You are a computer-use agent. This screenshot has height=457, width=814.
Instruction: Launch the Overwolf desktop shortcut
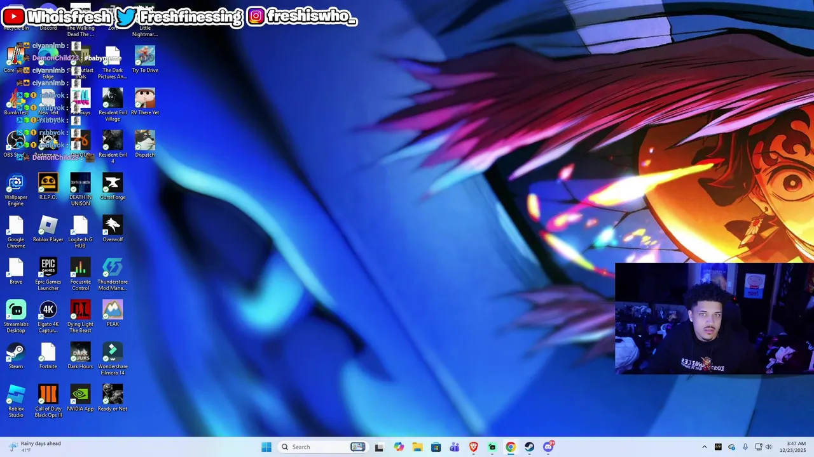(x=113, y=229)
